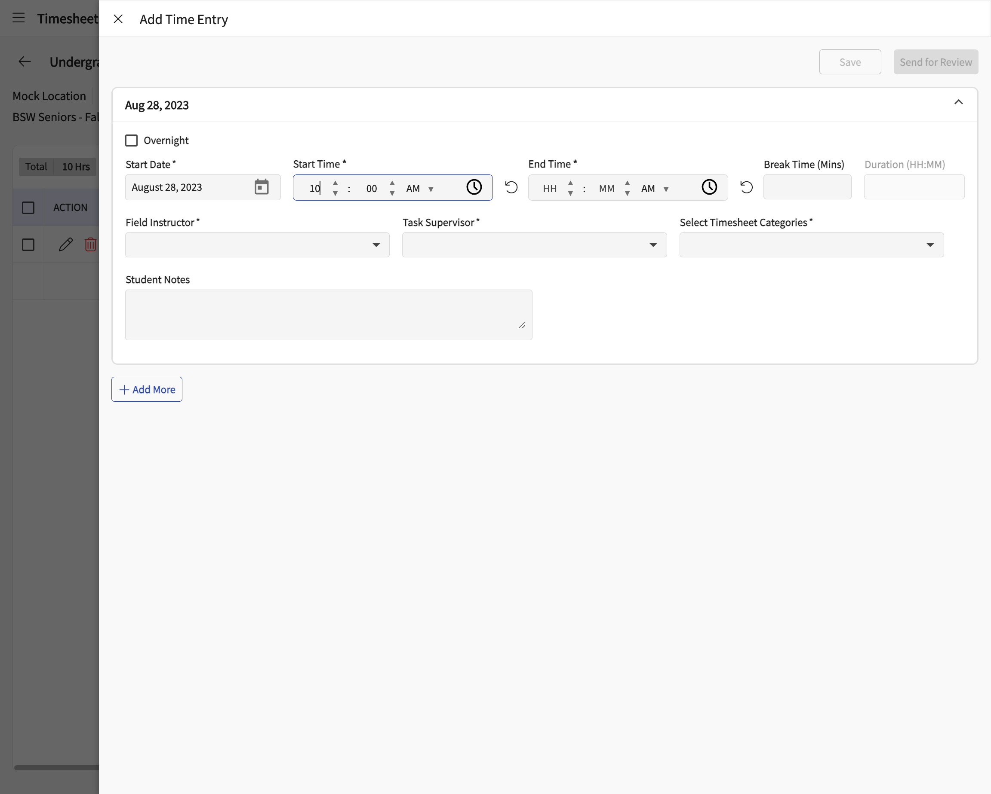Decrease the Start Time minutes
Image resolution: width=991 pixels, height=794 pixels.
[x=392, y=193]
